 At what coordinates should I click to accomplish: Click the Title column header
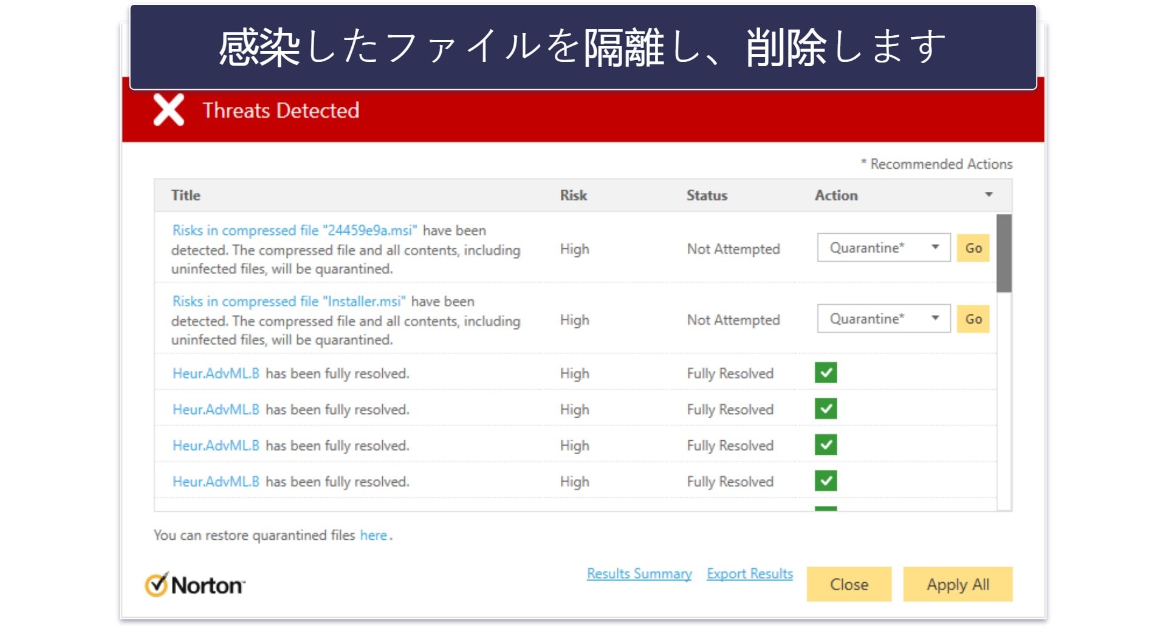coord(185,196)
